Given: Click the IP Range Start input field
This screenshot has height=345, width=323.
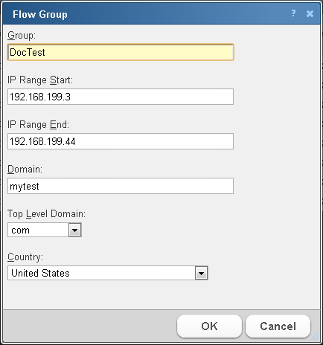Looking at the screenshot, I should 121,97.
